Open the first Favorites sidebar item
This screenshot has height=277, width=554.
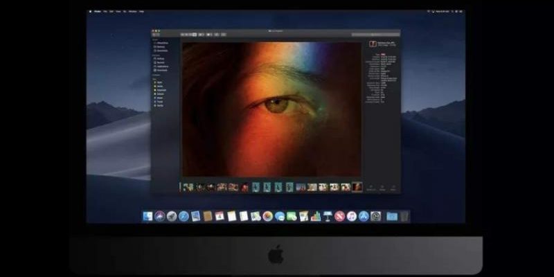tap(159, 42)
